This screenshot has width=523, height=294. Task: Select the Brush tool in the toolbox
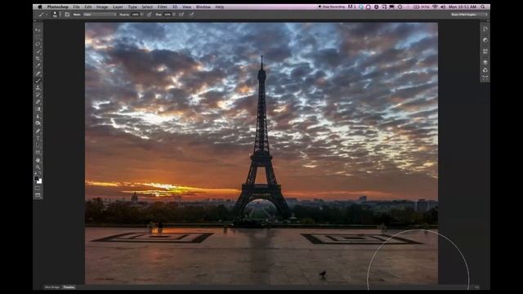(38, 80)
